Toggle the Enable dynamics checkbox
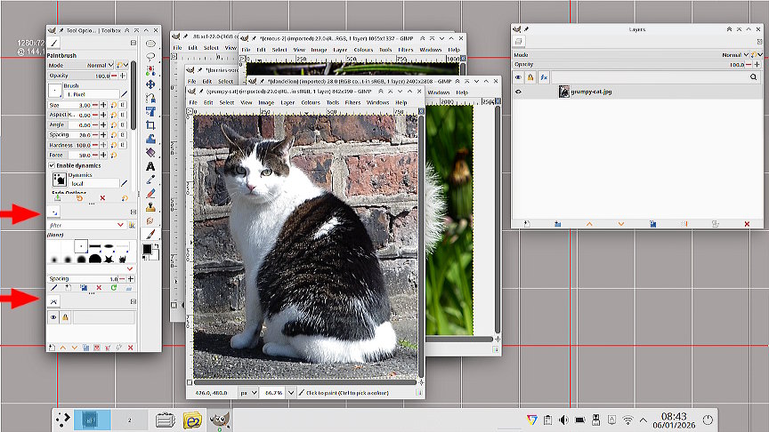 (51, 165)
